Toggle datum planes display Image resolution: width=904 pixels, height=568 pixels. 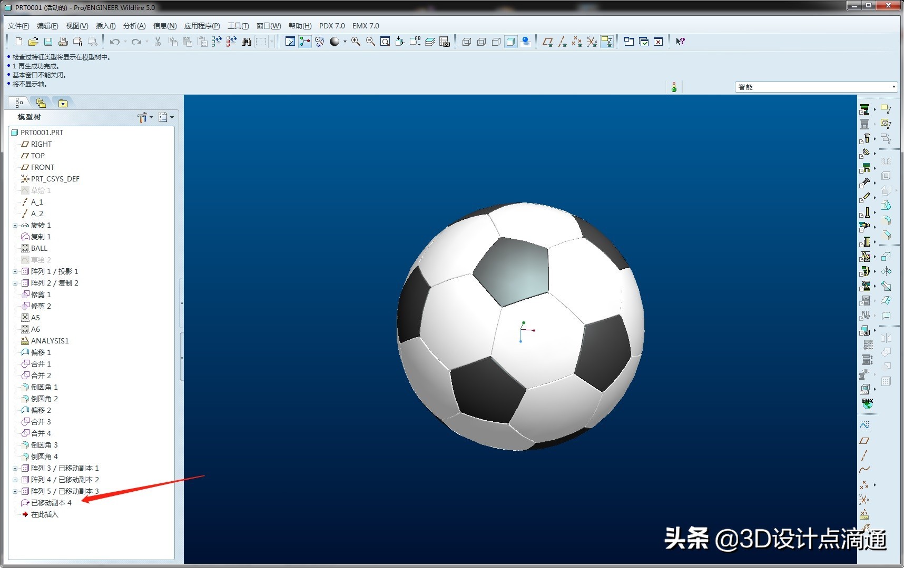(x=548, y=42)
